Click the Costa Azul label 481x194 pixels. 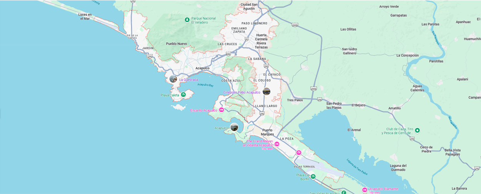tap(231, 81)
